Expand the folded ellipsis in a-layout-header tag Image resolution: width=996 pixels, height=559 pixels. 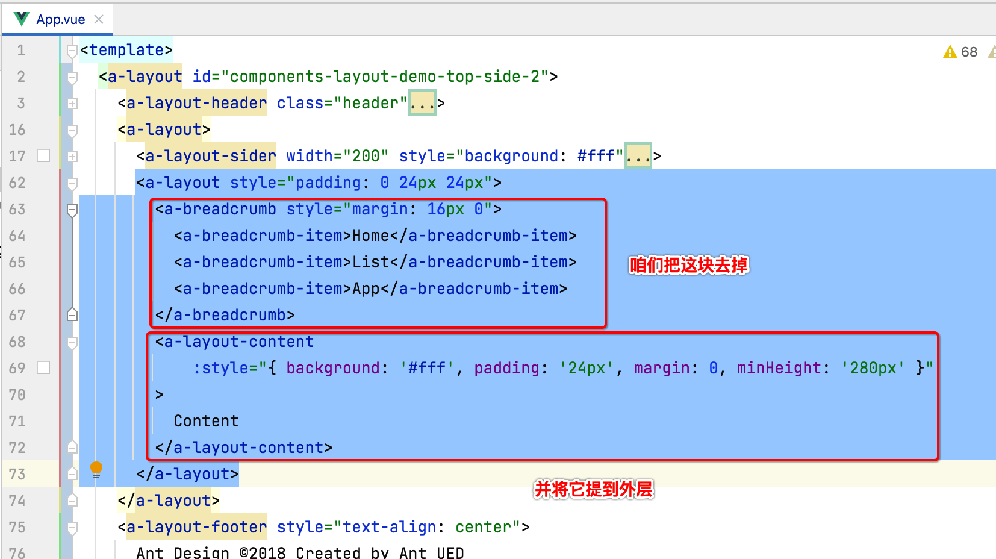(x=422, y=103)
